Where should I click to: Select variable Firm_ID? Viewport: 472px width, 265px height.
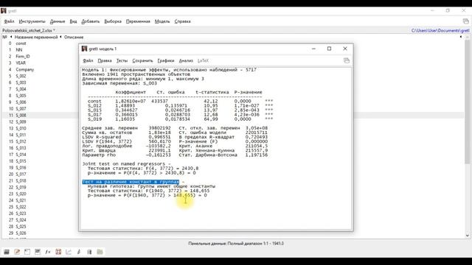point(23,57)
